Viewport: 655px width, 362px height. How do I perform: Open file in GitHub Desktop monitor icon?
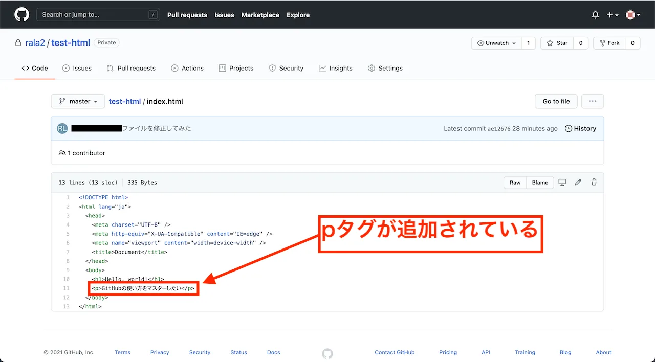tap(562, 182)
